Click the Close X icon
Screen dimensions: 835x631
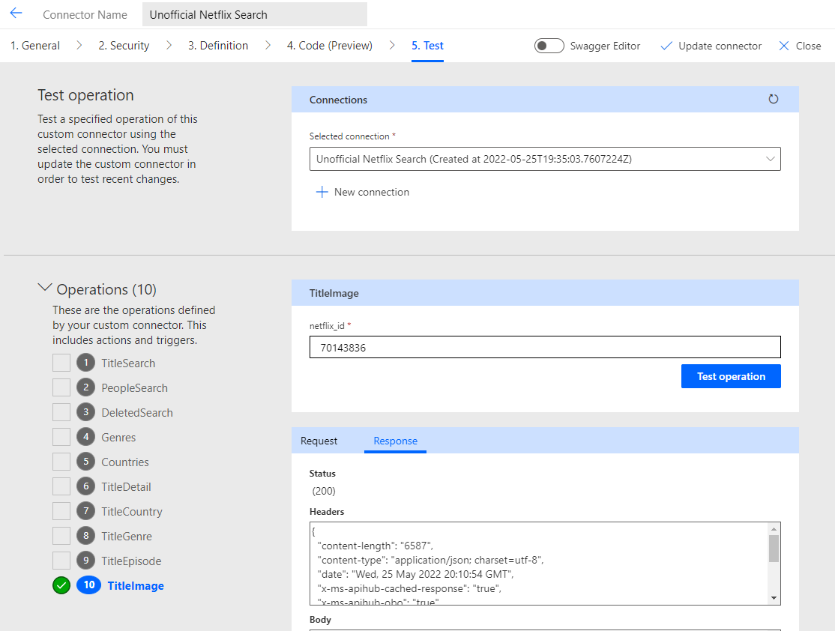(784, 46)
